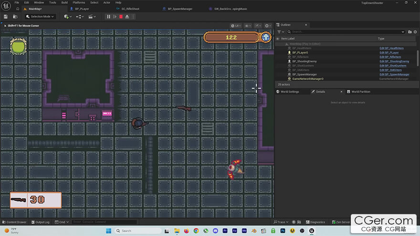Switch to the SW_BackGro..opingMusic tab

tap(231, 9)
